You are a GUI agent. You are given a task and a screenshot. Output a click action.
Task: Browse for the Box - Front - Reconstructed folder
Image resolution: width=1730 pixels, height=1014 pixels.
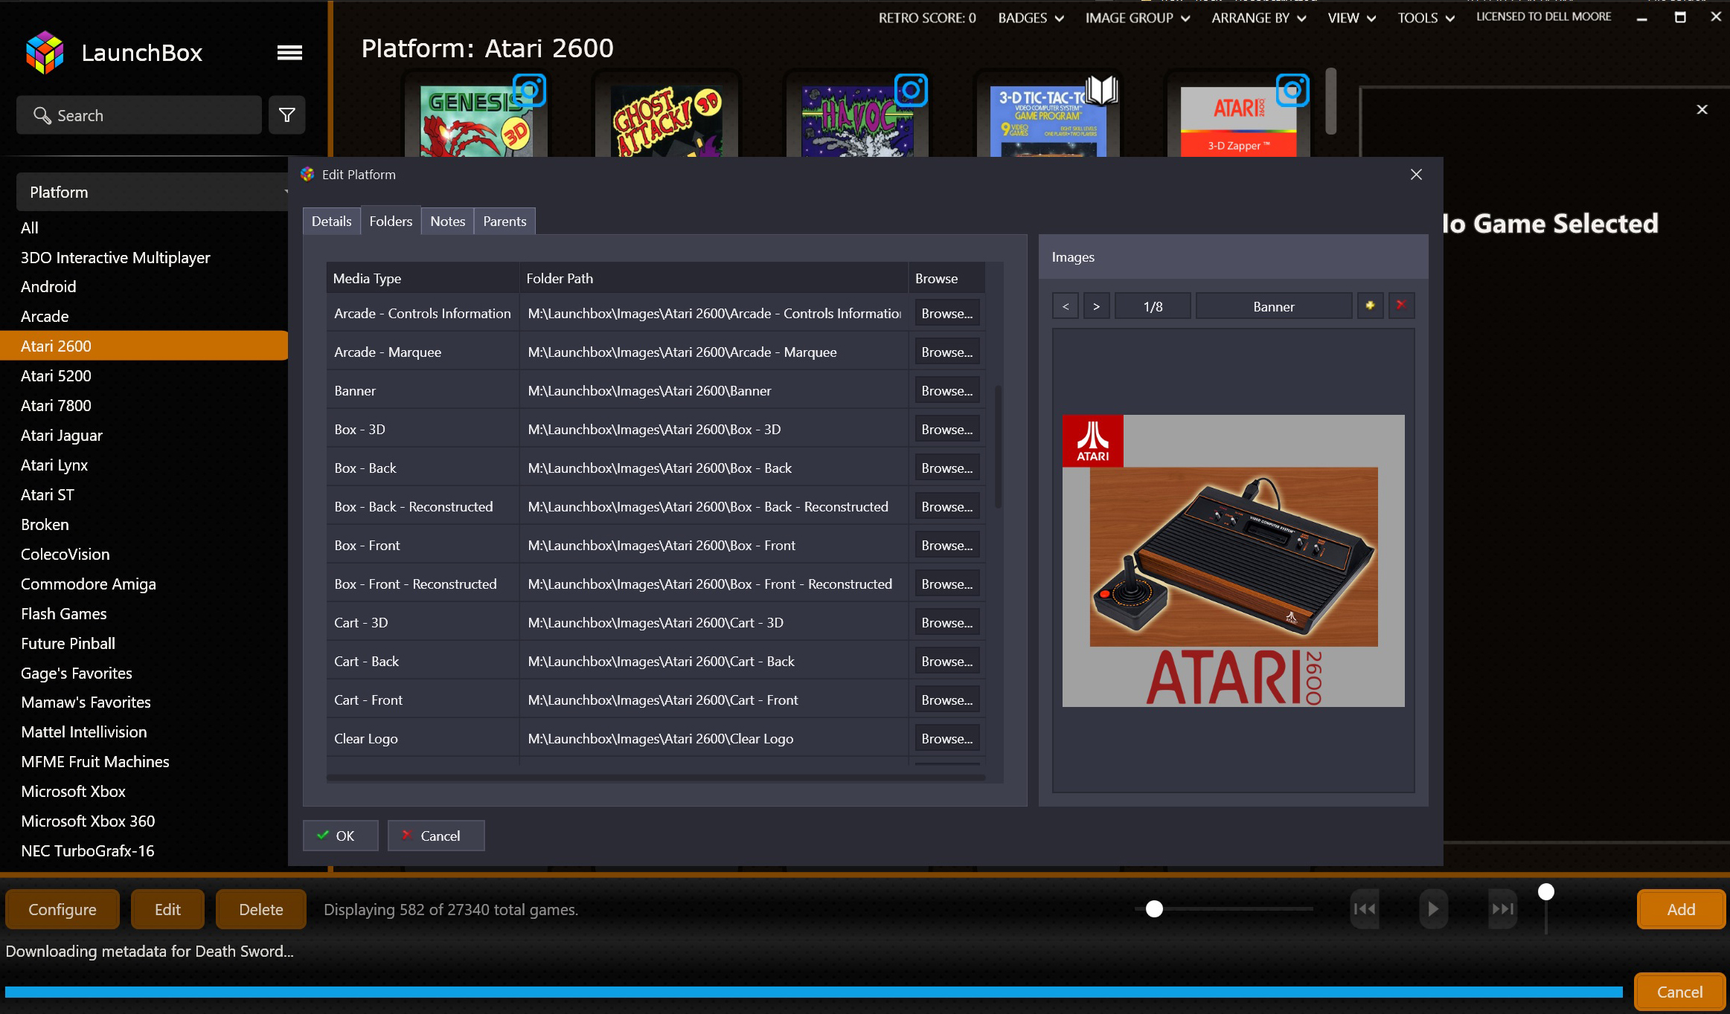(947, 584)
